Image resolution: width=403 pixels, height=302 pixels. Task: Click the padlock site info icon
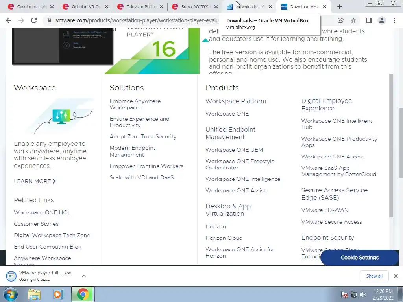click(50, 20)
